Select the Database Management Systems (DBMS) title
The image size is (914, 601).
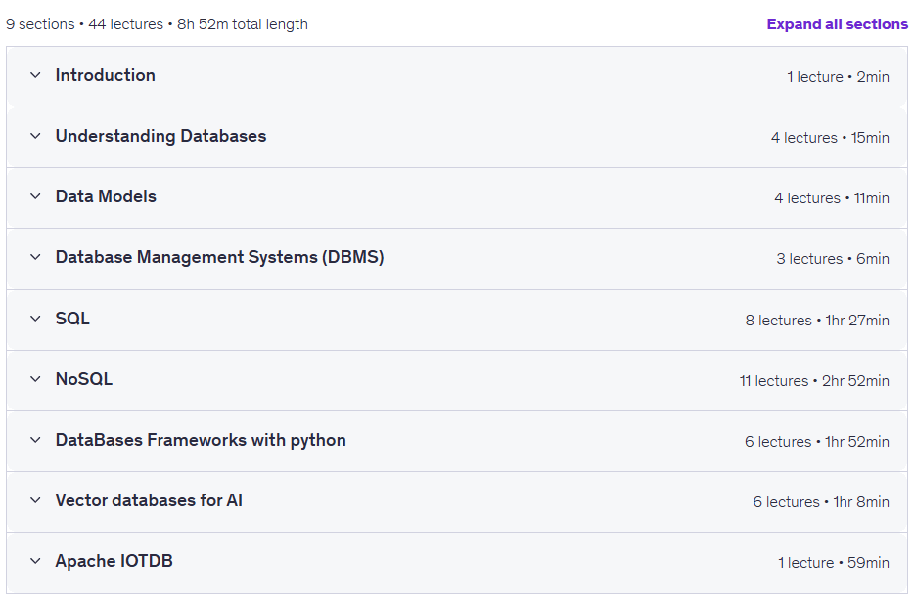[x=220, y=257]
